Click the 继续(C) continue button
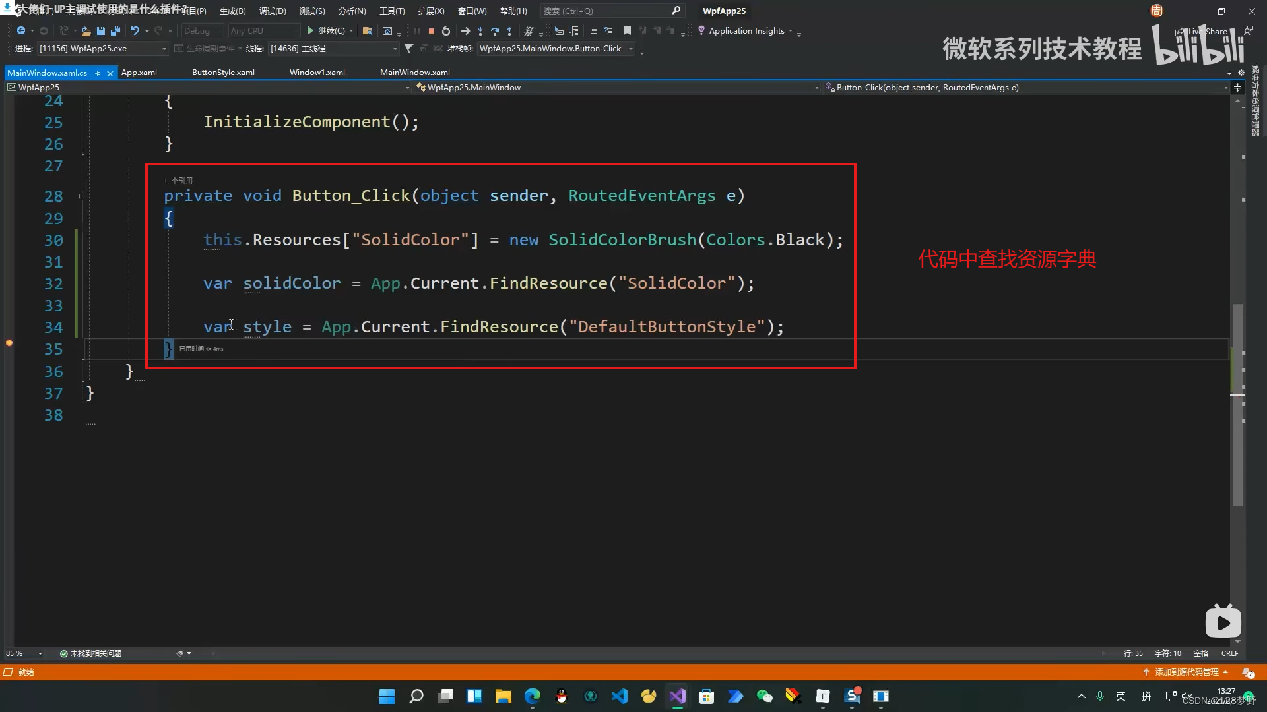The width and height of the screenshot is (1267, 712). click(326, 31)
